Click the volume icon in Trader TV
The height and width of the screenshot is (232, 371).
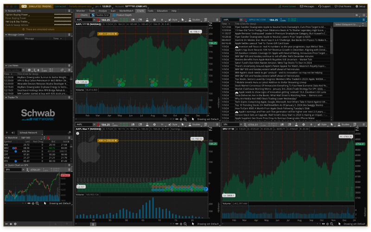point(13,132)
